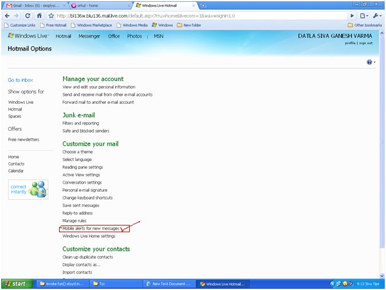This screenshot has width=386, height=290.
Task: Open Safe and blocked senders
Action: click(85, 131)
